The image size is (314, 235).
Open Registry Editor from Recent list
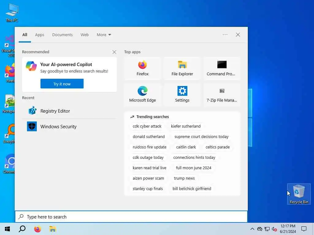pos(69,111)
